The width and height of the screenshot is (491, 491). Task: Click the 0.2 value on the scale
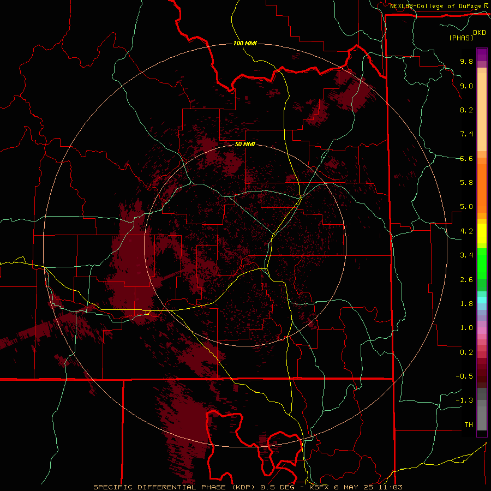coord(466,352)
